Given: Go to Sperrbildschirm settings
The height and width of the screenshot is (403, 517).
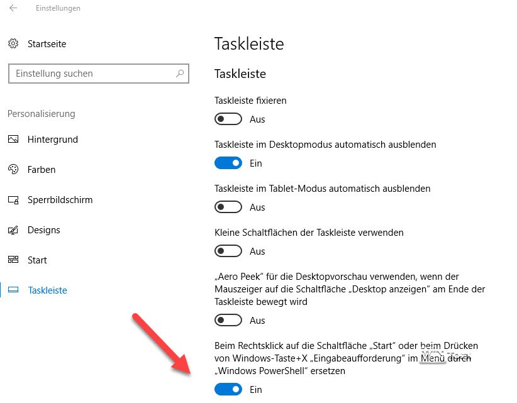Looking at the screenshot, I should pos(60,200).
